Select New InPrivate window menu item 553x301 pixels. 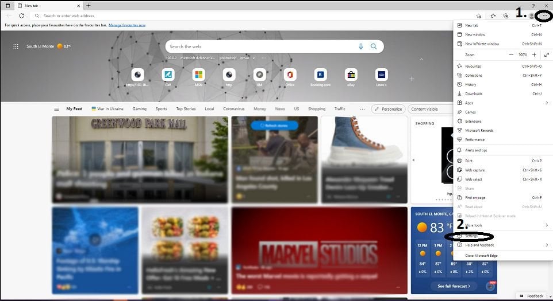tap(482, 44)
